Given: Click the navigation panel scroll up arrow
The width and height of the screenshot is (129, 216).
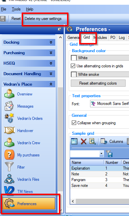Looking at the screenshot, I should pyautogui.click(x=60, y=37).
